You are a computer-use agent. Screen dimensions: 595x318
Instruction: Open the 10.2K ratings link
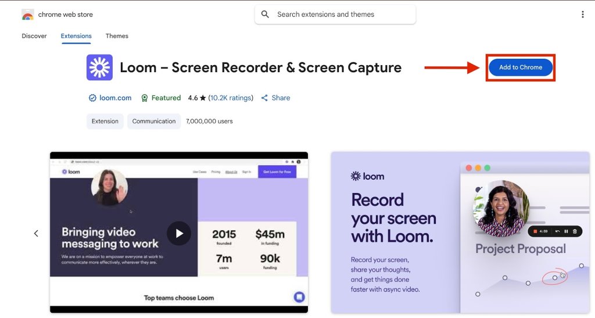230,98
